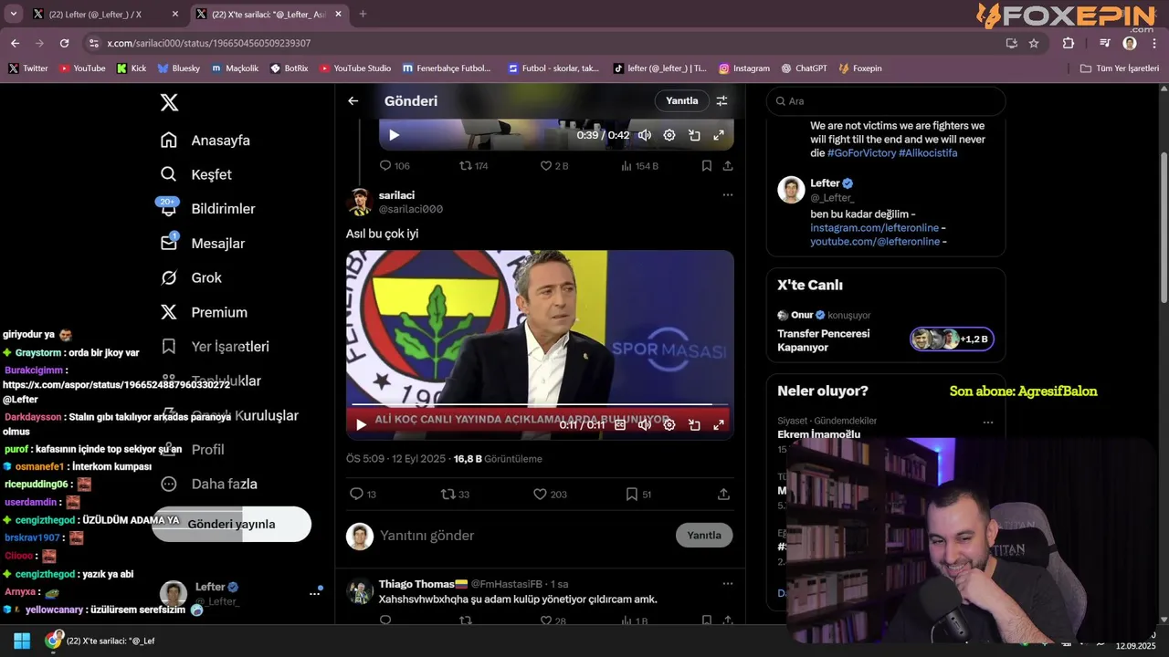The width and height of the screenshot is (1169, 657).
Task: Bookmark the top post
Action: tap(707, 166)
